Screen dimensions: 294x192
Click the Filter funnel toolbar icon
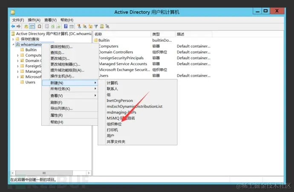coord(96,26)
